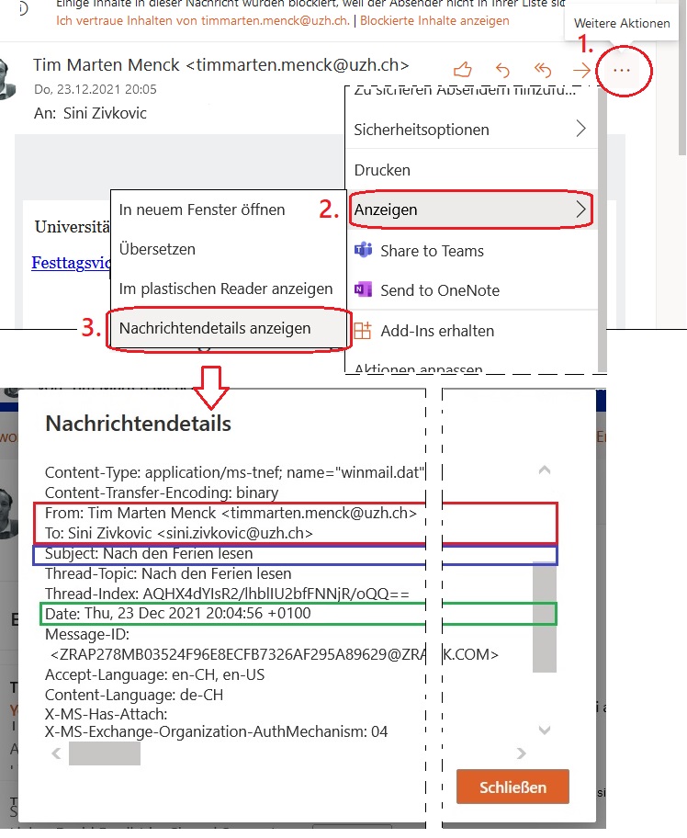Expand the Anzeigen submenu arrow
This screenshot has width=687, height=838.
tap(580, 209)
